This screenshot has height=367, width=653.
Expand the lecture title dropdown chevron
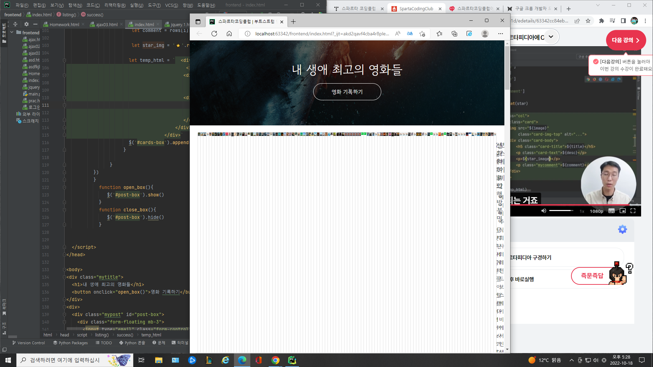(x=551, y=37)
